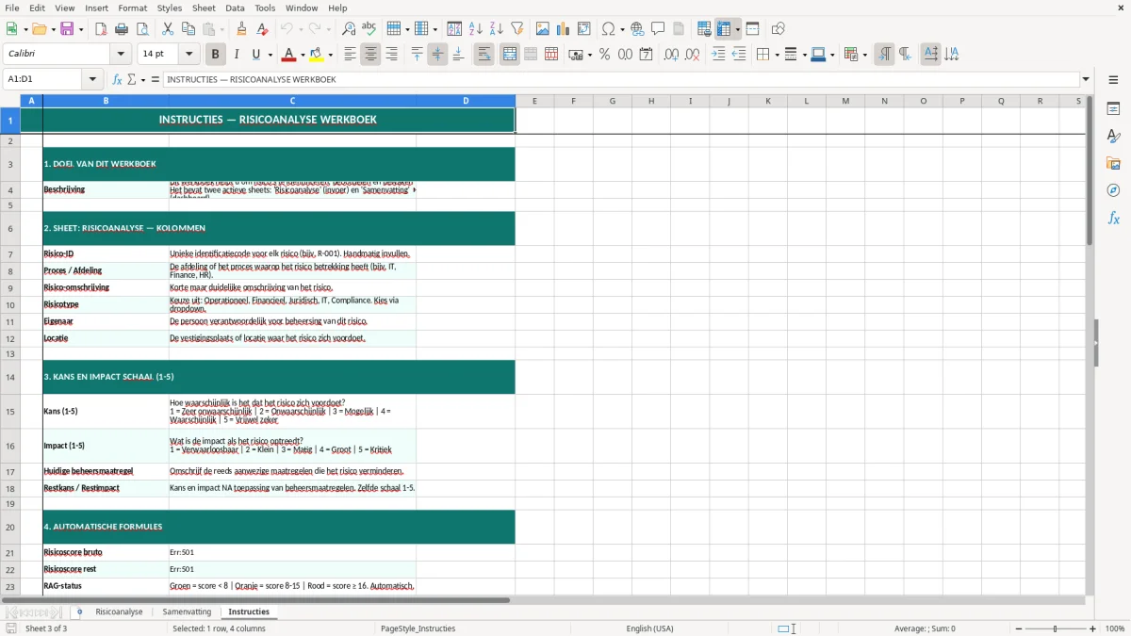
Task: Open Font Name dropdown arrow
Action: coord(120,55)
